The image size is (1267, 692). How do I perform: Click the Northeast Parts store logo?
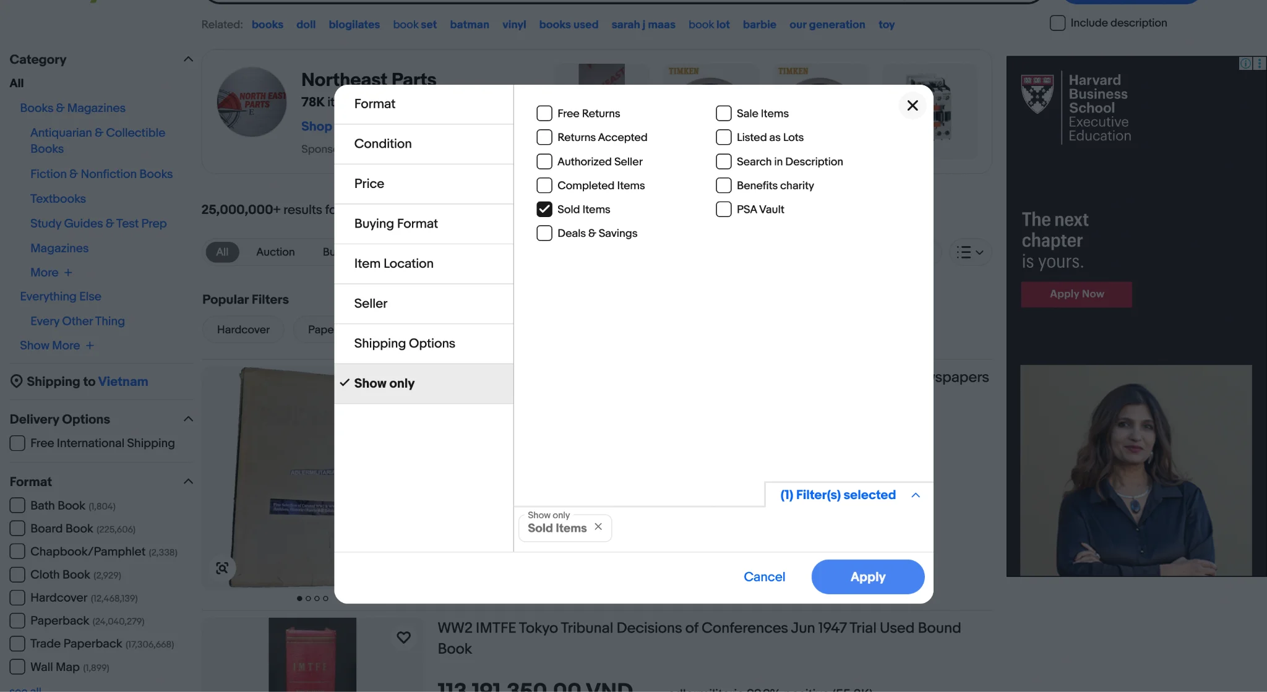(x=252, y=102)
